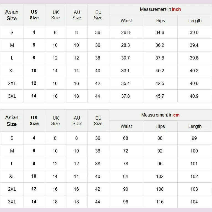212x212 pixels.
Task: Click the 'Measurement in cm' header
Action: (x=160, y=115)
